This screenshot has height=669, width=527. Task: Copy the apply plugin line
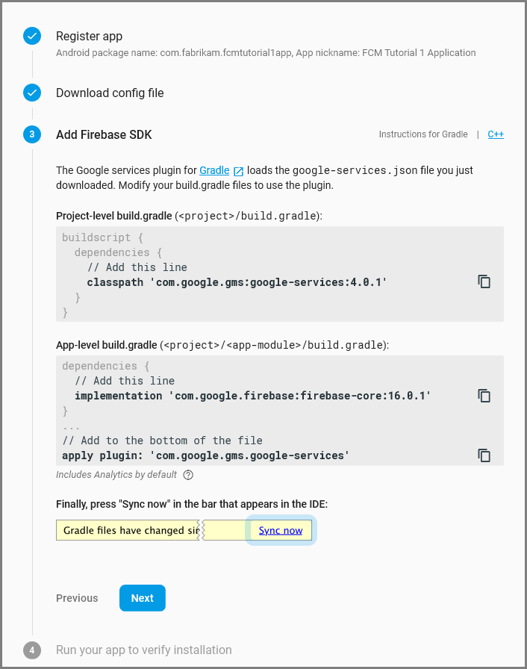point(484,455)
